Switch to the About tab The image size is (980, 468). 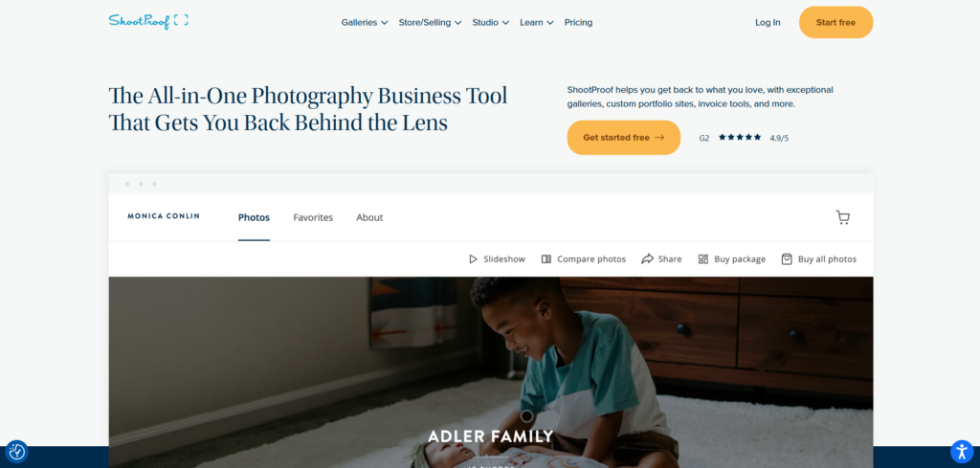point(369,217)
